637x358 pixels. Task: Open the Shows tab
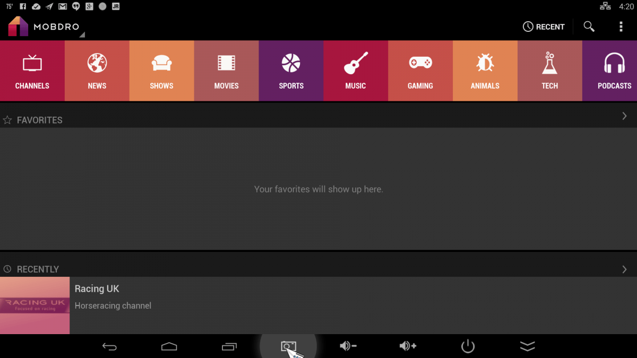pyautogui.click(x=161, y=71)
